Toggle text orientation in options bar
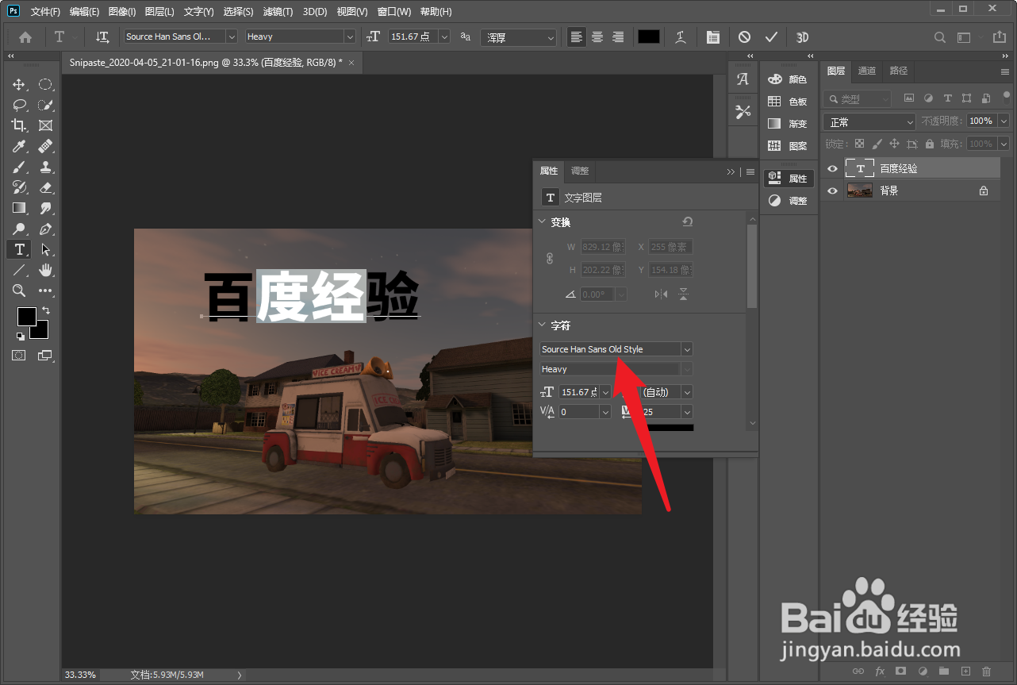The height and width of the screenshot is (685, 1017). [102, 37]
